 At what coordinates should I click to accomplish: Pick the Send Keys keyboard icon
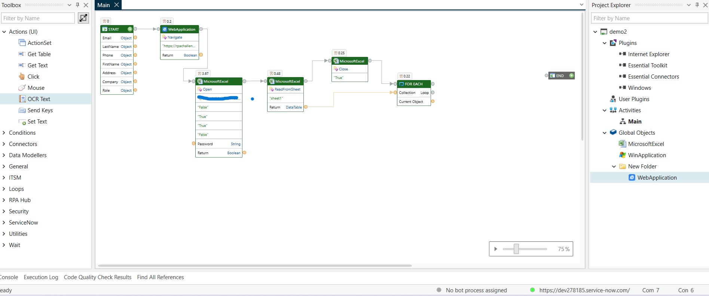[x=22, y=110]
